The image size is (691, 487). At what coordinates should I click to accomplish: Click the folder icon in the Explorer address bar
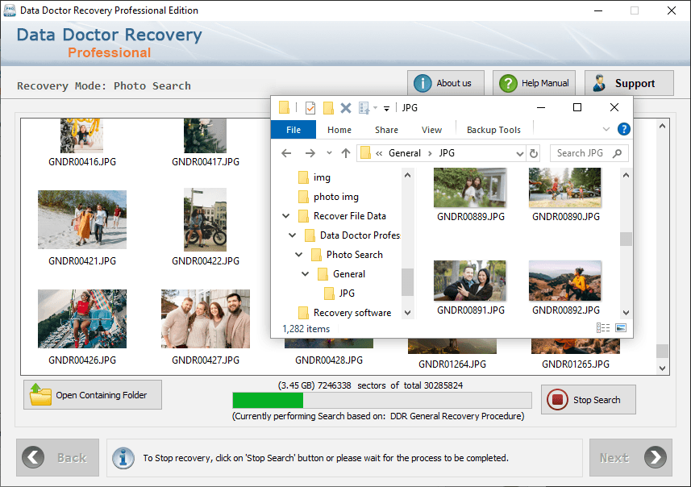[365, 153]
